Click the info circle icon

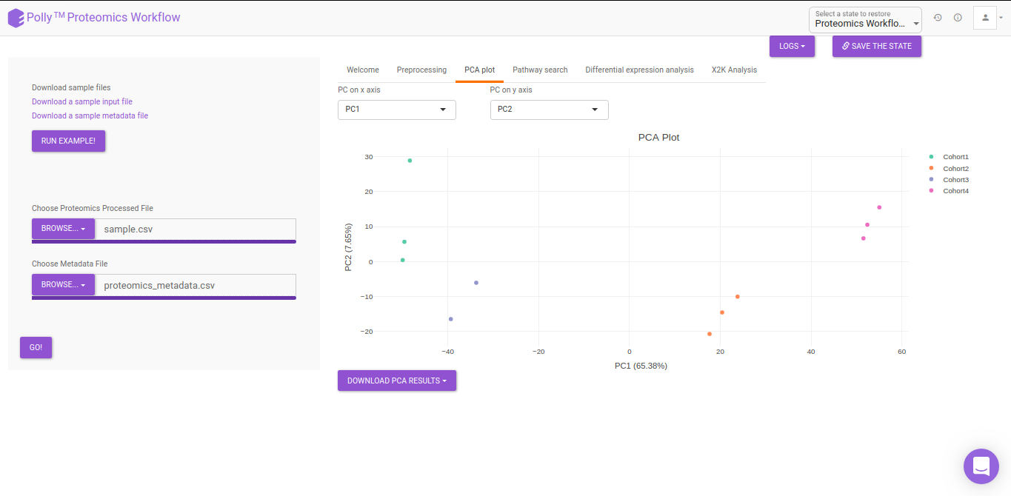(x=958, y=18)
